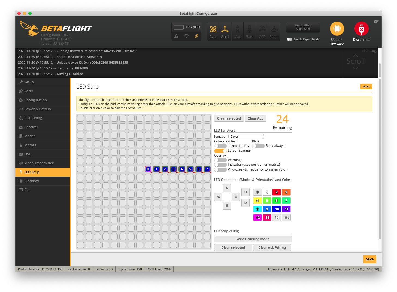Toggle Enable Expert Mode switch
The image size is (397, 292).
[290, 39]
